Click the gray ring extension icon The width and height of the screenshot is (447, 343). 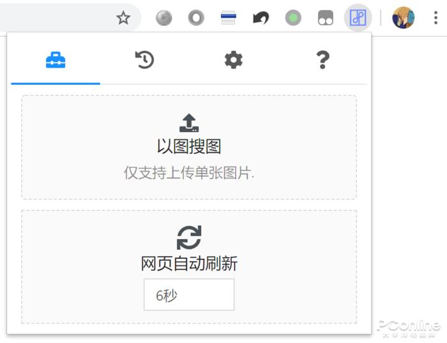point(196,18)
